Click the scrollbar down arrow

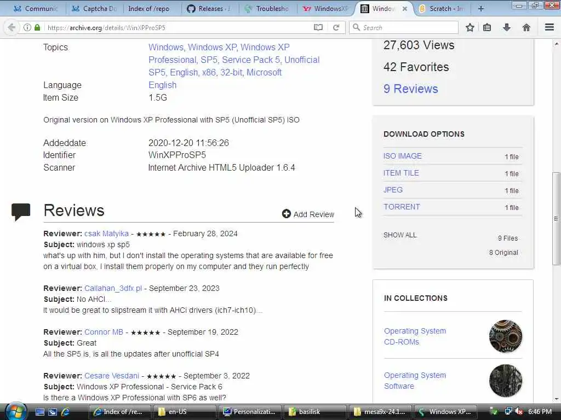click(x=556, y=399)
